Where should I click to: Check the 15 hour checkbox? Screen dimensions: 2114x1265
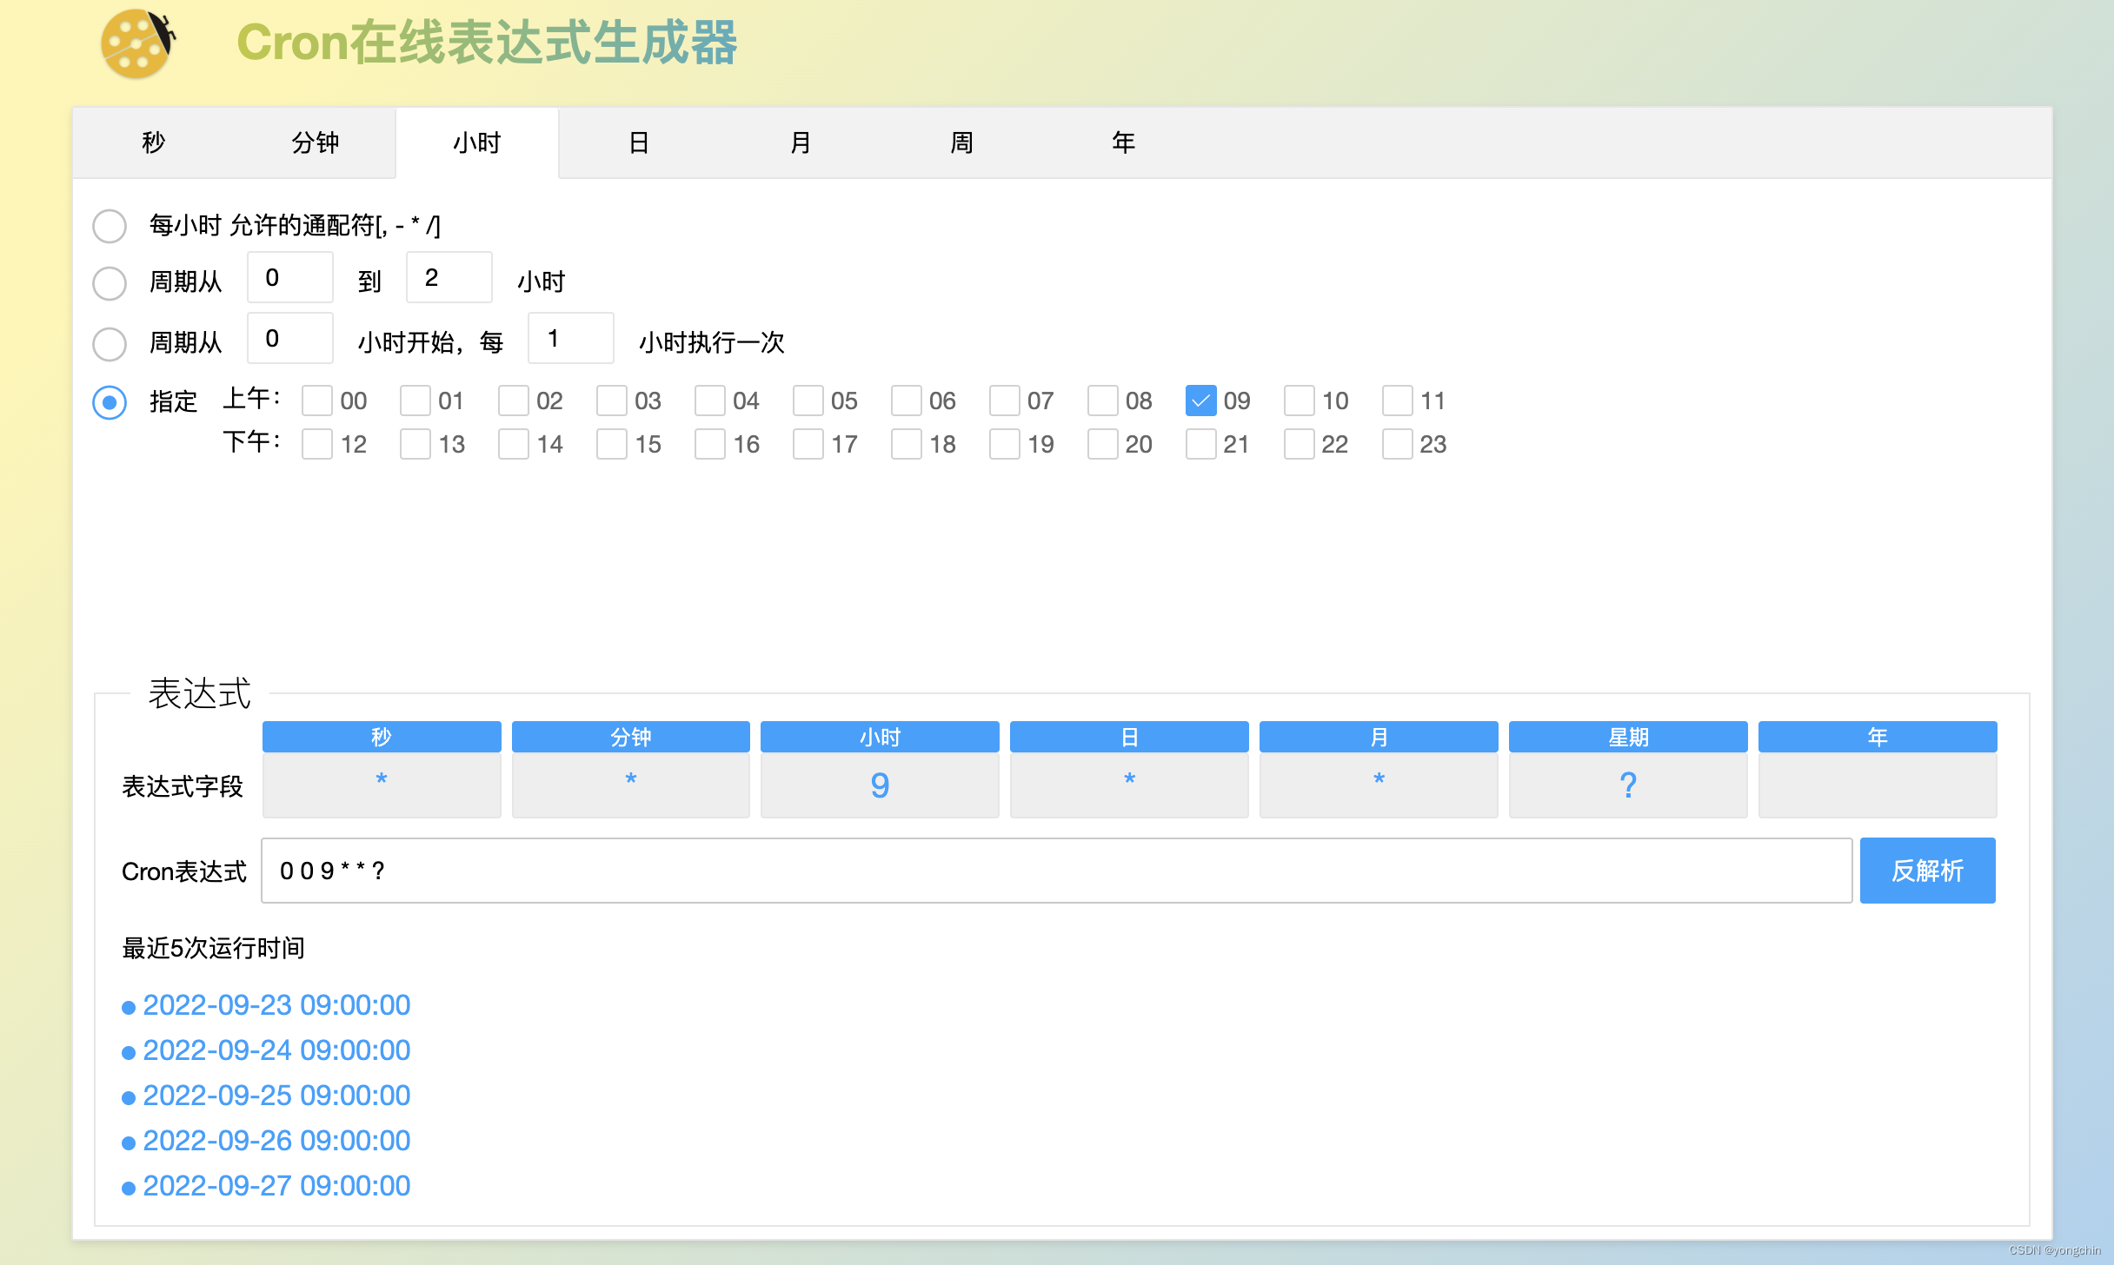click(x=612, y=444)
